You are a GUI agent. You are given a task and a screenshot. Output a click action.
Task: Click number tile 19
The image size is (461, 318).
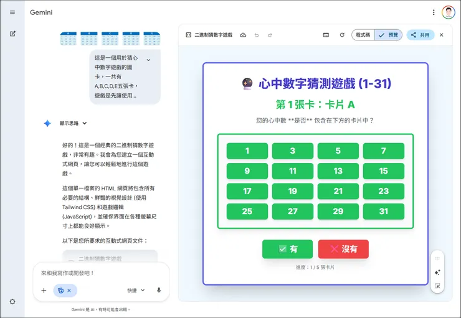pyautogui.click(x=293, y=191)
